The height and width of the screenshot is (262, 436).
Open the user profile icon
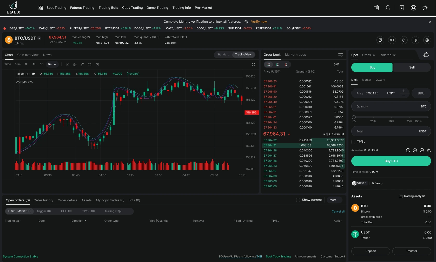pos(388,8)
